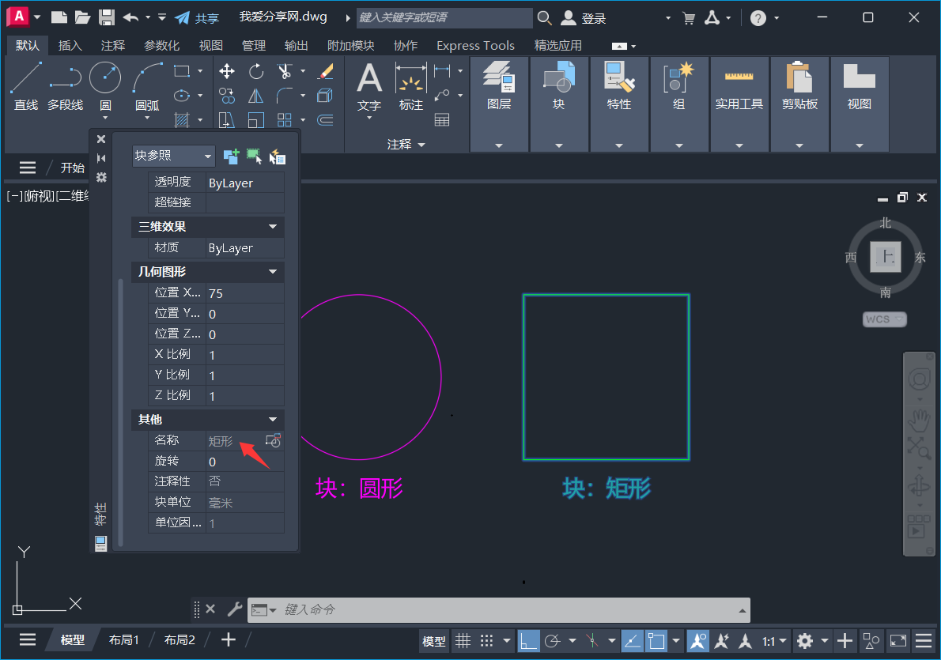Screen dimensions: 941x660
Task: Toggle model space (模型) button in status bar
Action: pos(433,641)
